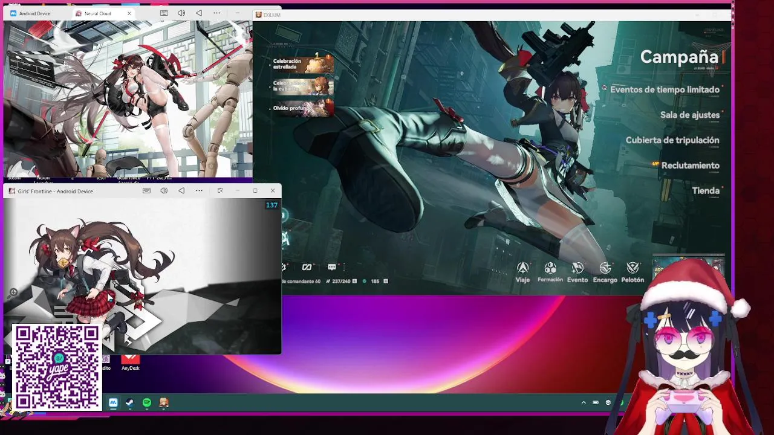The image size is (774, 435).
Task: Open the Encargo icon
Action: coord(605,272)
